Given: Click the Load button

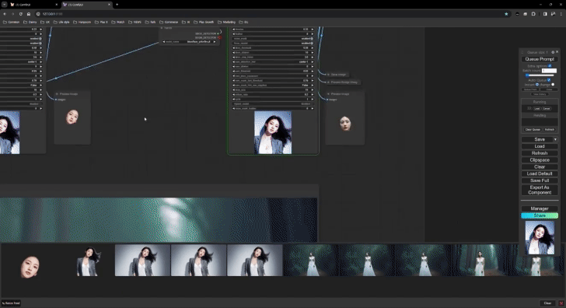Looking at the screenshot, I should pyautogui.click(x=540, y=146).
